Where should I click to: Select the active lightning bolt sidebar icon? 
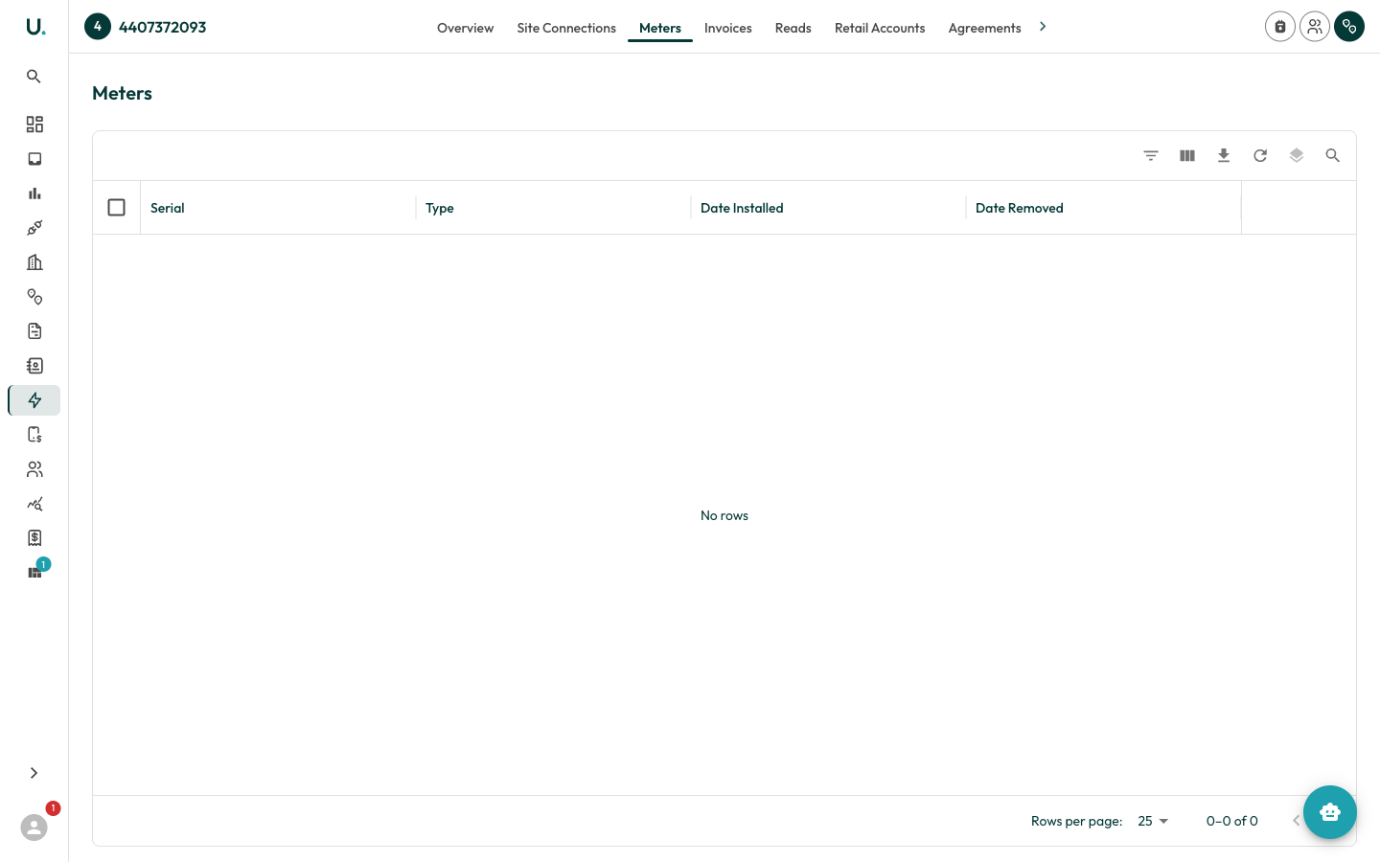[34, 400]
